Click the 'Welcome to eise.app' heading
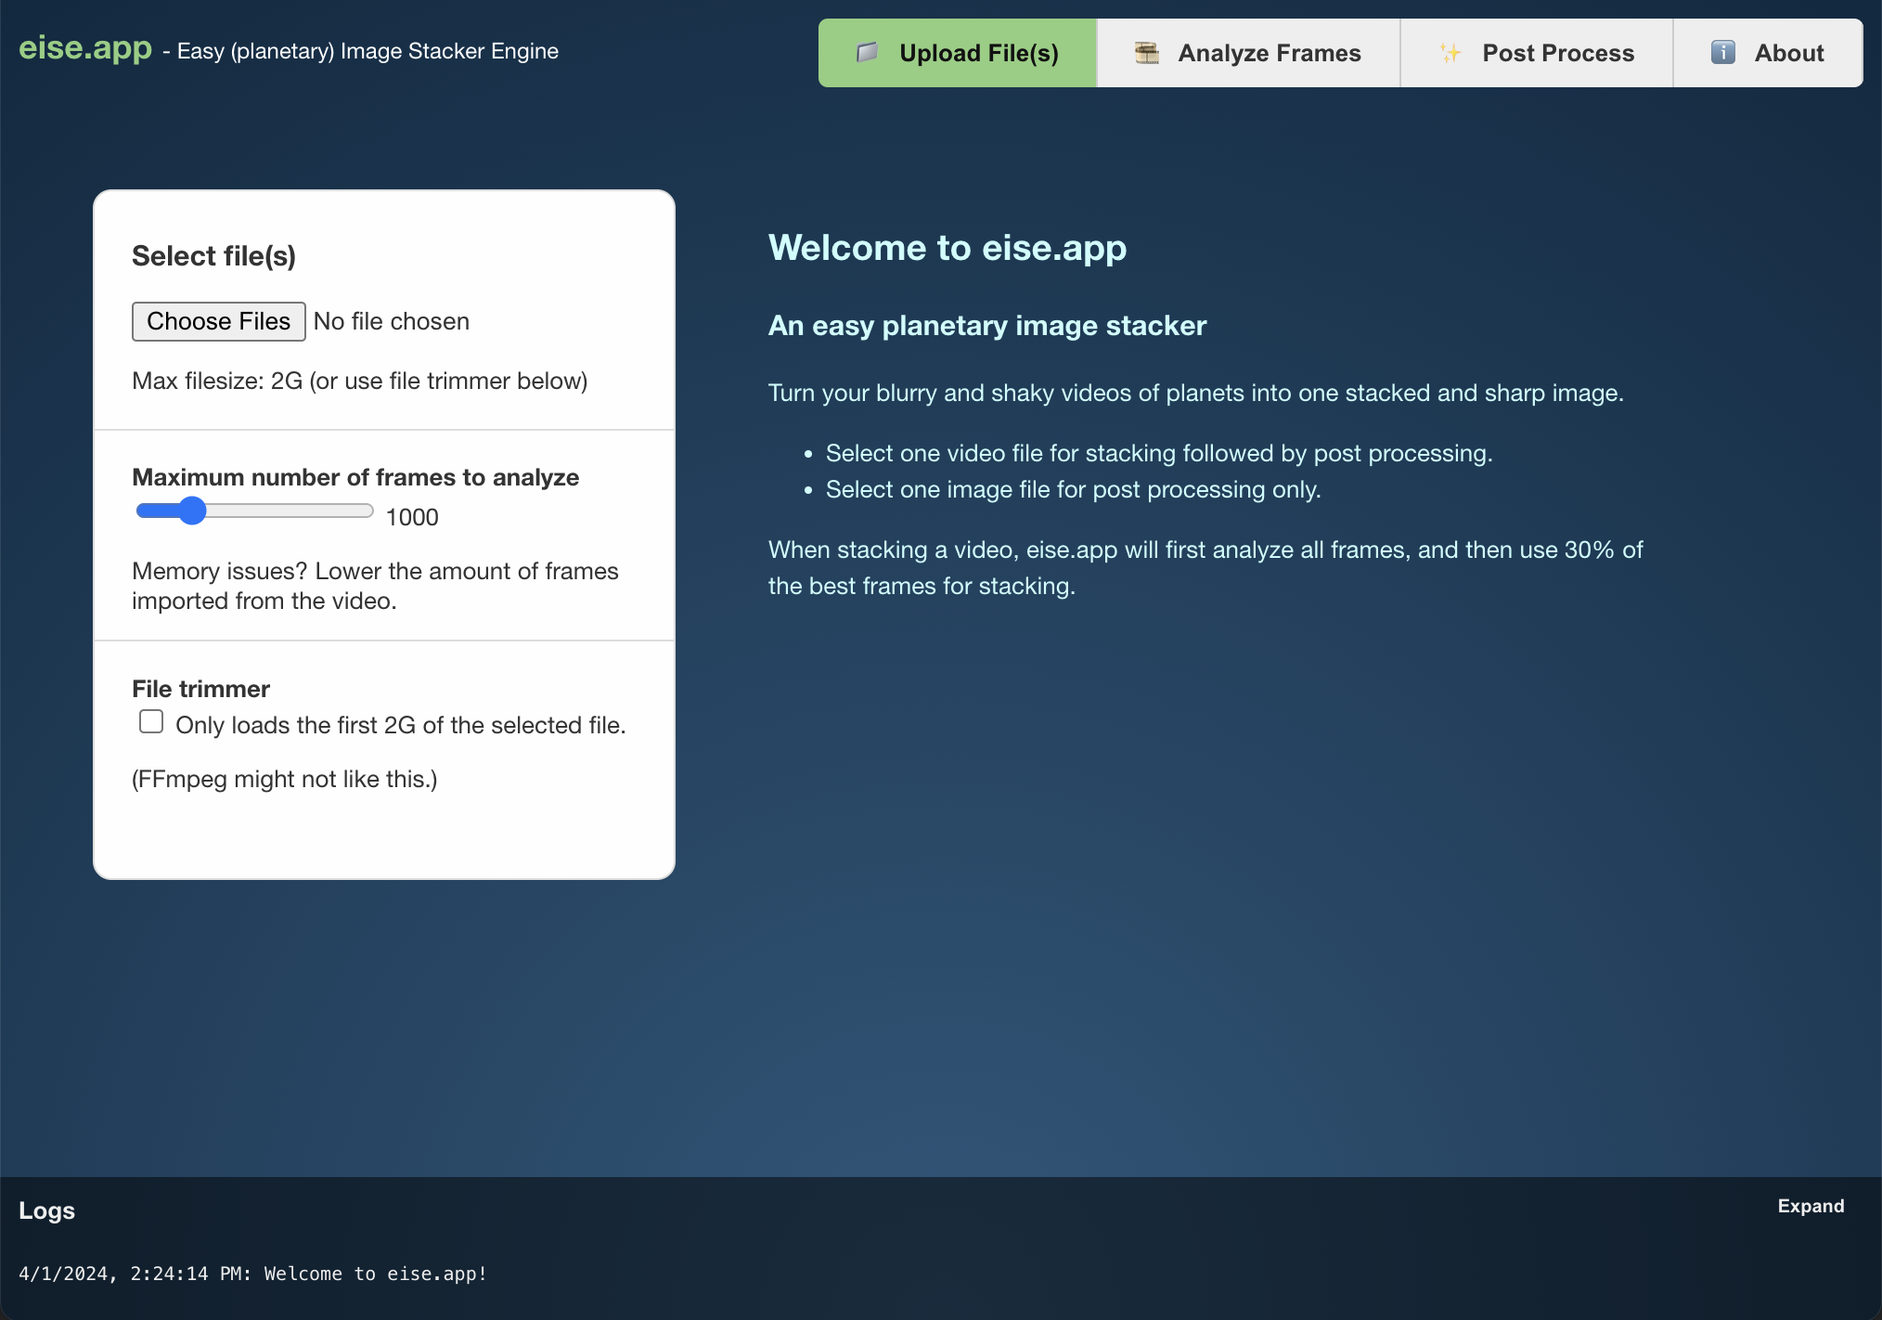Viewport: 1882px width, 1320px height. click(947, 248)
